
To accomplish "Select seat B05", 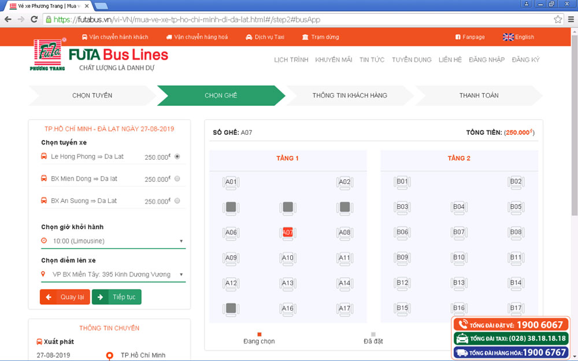I will click(516, 207).
